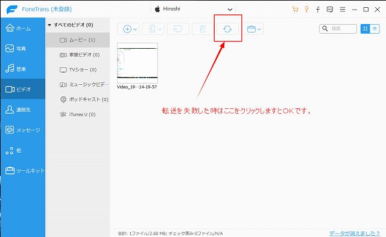386x237 pixels.
Task: Select the 家庭ビデオ (0) category
Action: pyautogui.click(x=78, y=55)
